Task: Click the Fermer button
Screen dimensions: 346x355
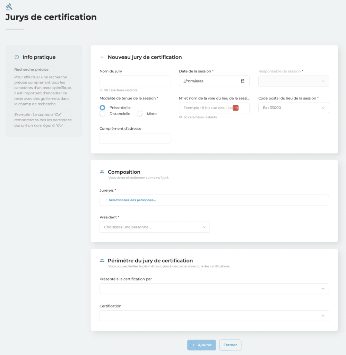Action: point(230,345)
